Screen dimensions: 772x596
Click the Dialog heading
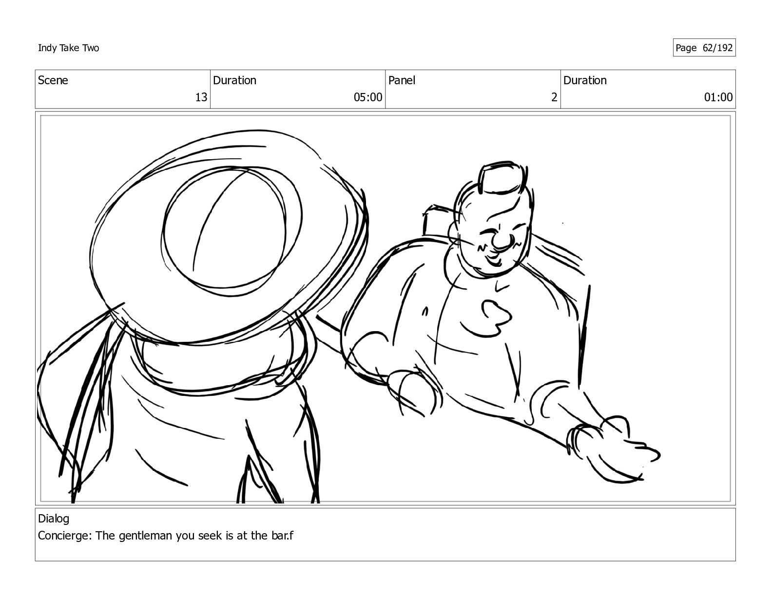pyautogui.click(x=54, y=519)
